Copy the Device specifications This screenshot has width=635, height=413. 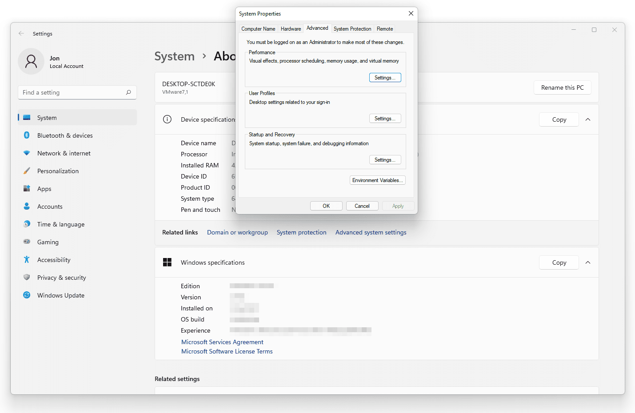pos(559,119)
